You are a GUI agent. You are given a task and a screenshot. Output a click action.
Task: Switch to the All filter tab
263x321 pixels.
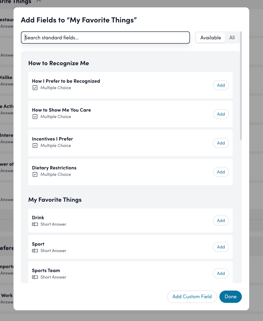coord(232,38)
